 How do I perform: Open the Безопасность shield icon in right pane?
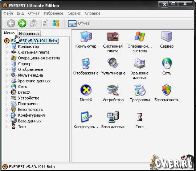pos(167,90)
